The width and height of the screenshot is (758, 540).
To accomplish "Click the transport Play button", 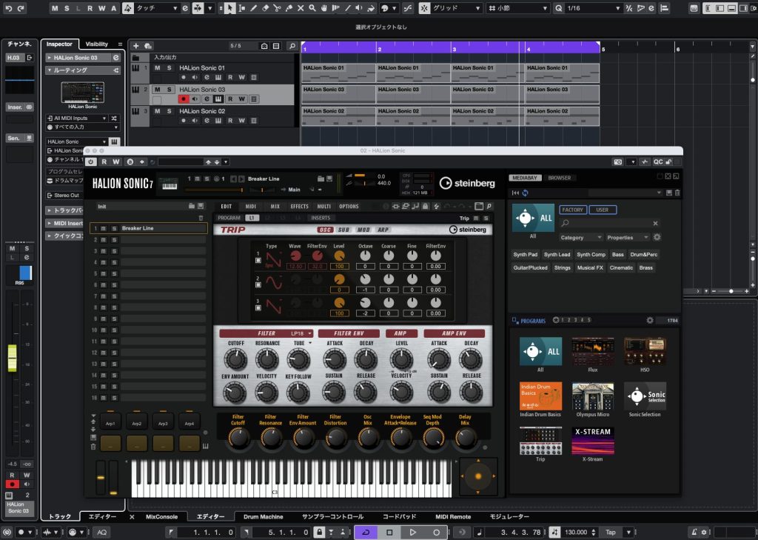I will [x=413, y=532].
